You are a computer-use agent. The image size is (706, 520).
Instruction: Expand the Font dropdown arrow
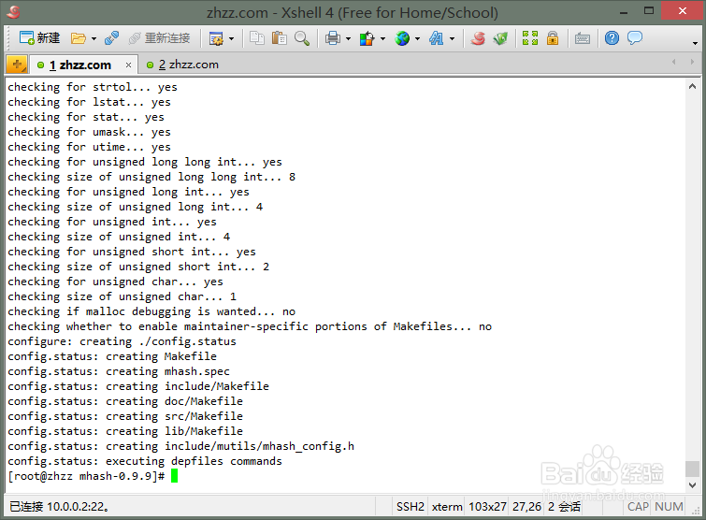click(452, 39)
